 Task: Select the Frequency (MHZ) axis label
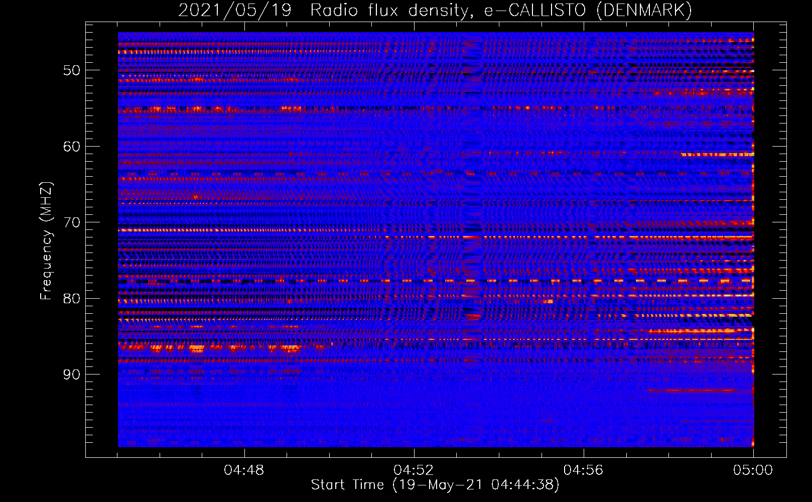coord(46,241)
